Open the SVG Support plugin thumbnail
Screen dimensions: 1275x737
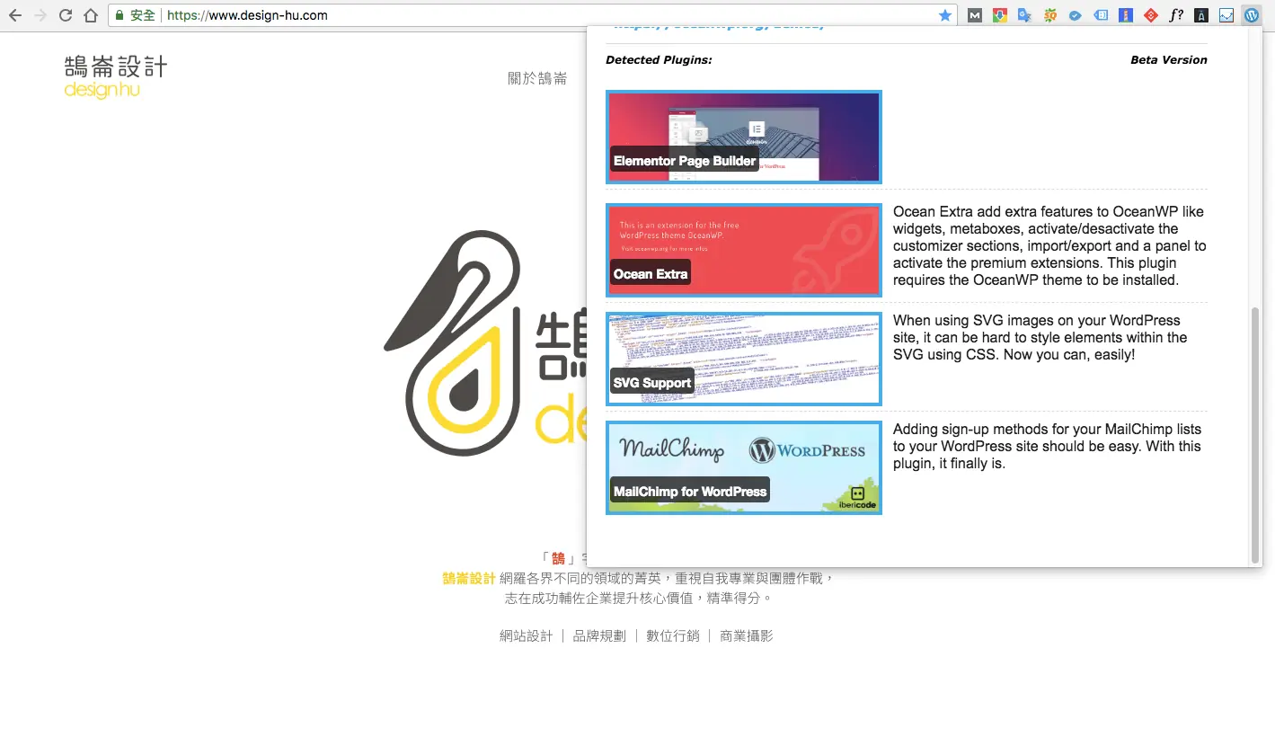pyautogui.click(x=744, y=359)
